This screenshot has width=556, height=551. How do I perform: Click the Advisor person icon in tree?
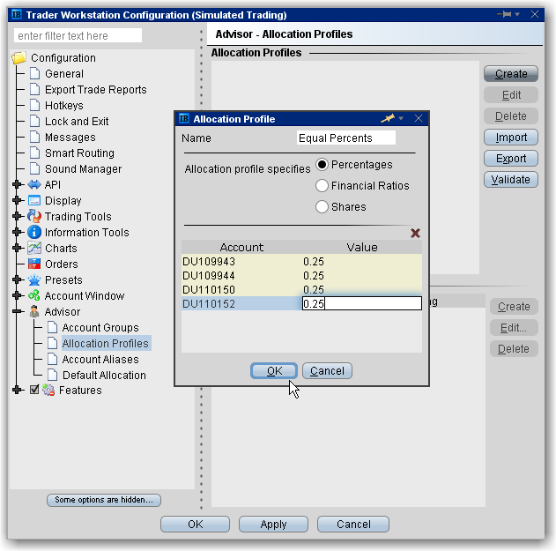(34, 311)
